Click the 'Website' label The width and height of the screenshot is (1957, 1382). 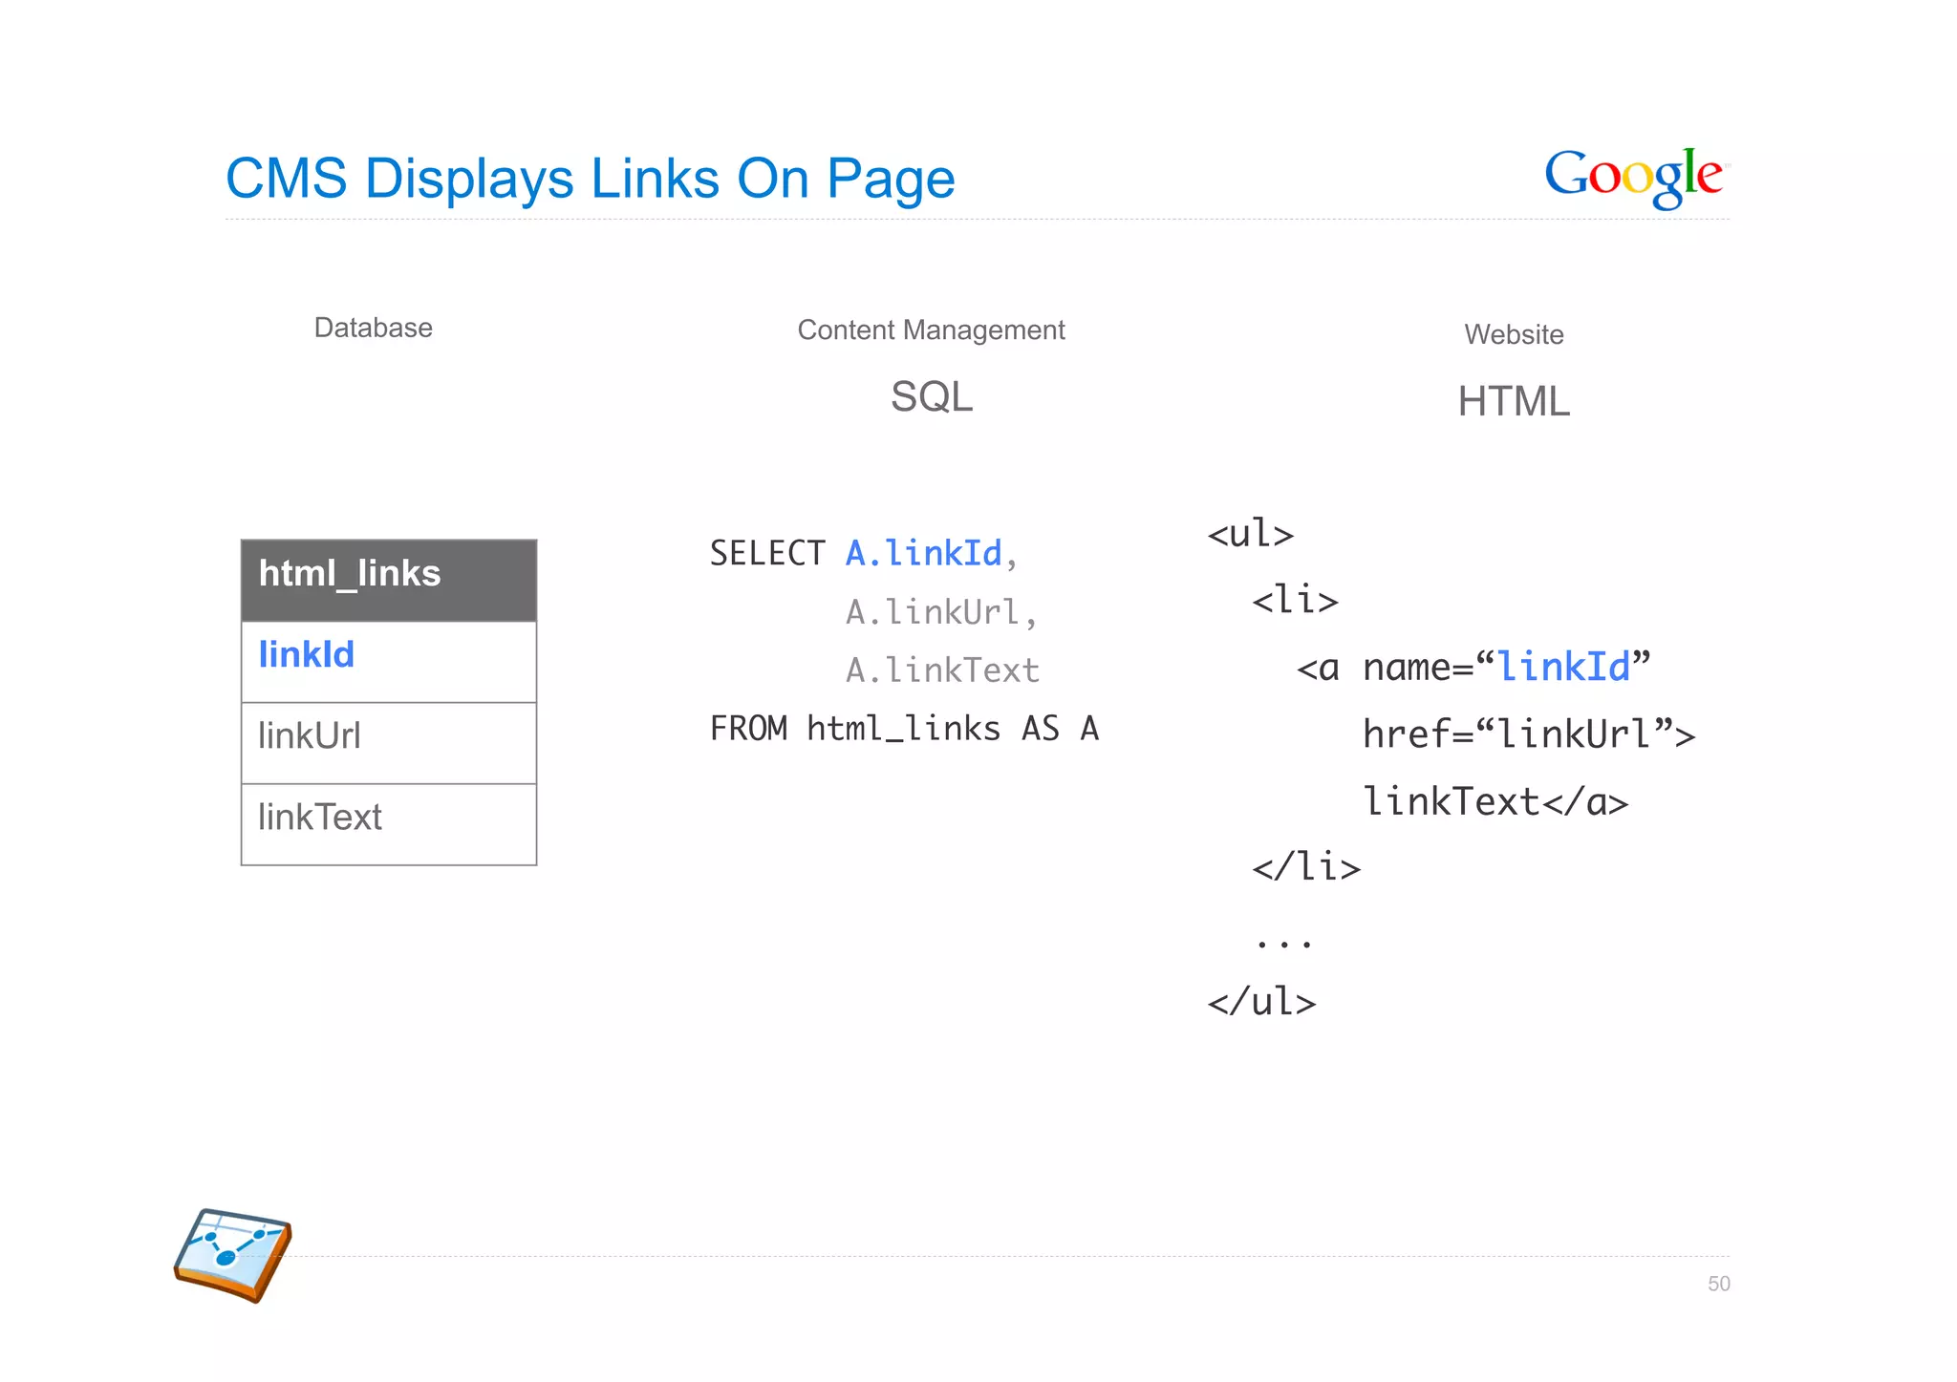click(x=1514, y=334)
